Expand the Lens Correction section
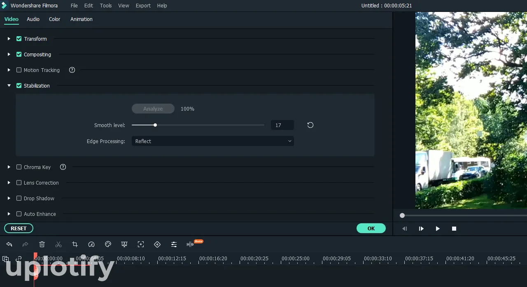The image size is (527, 287). click(x=9, y=183)
